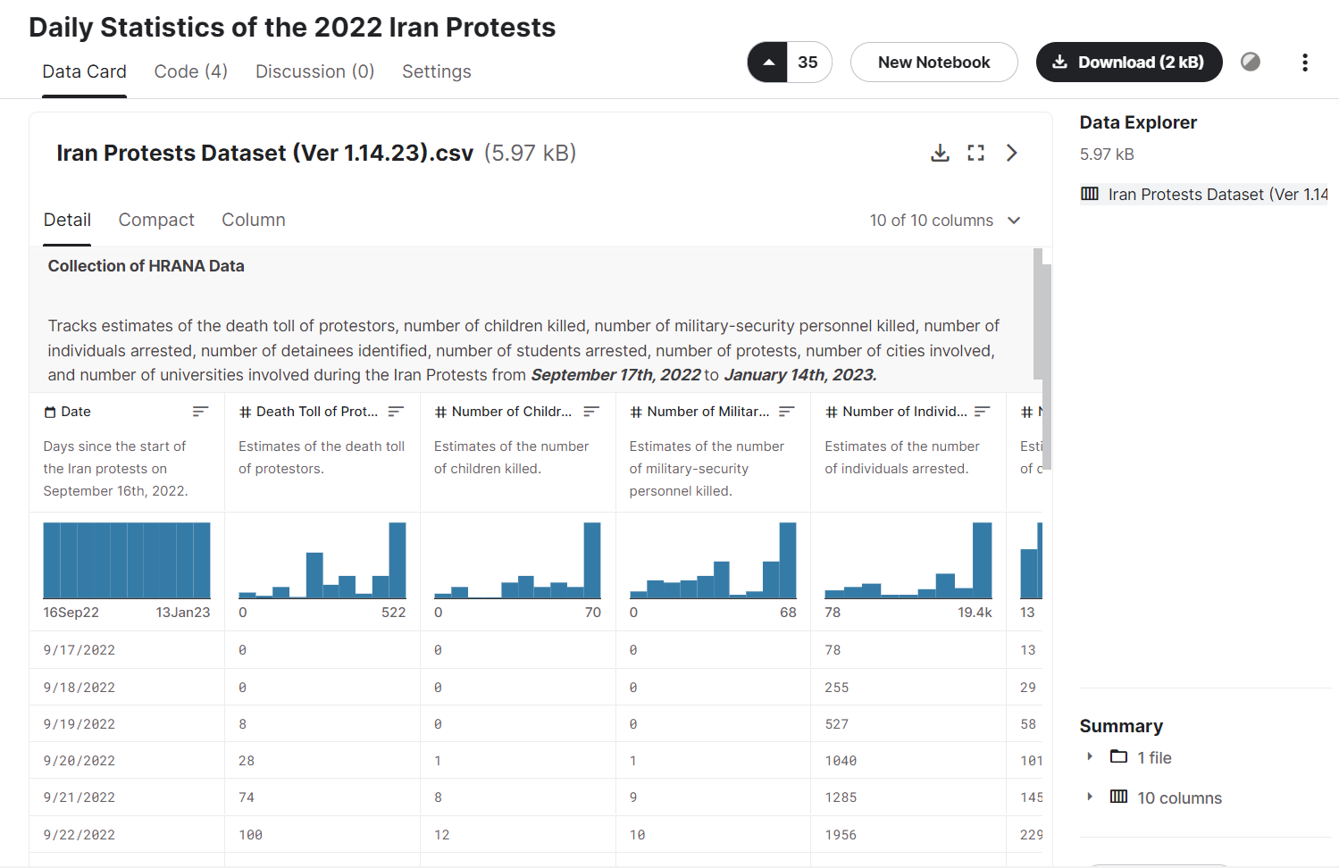Open the three-dot more options menu
The width and height of the screenshot is (1339, 868).
pos(1305,63)
